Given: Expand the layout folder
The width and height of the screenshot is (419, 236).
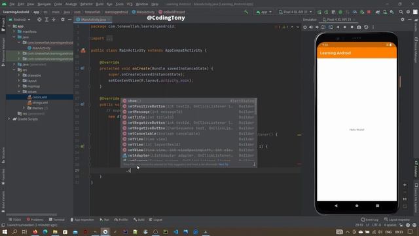Looking at the screenshot, I should [19, 81].
